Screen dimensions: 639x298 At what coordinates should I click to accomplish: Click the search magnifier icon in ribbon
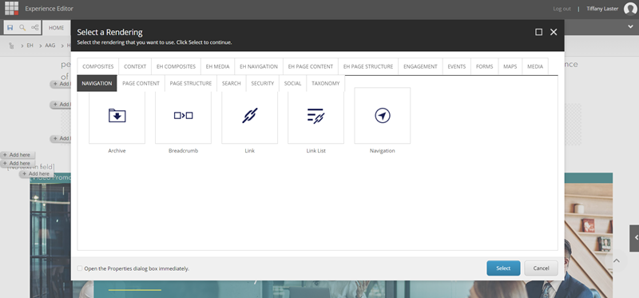coord(22,28)
